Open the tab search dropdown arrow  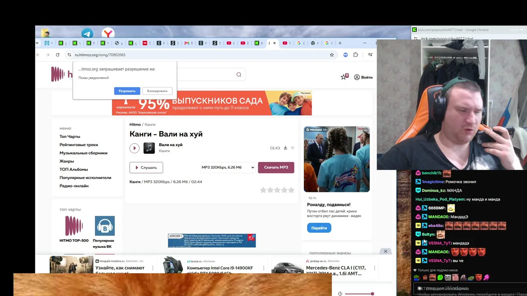click(37, 43)
